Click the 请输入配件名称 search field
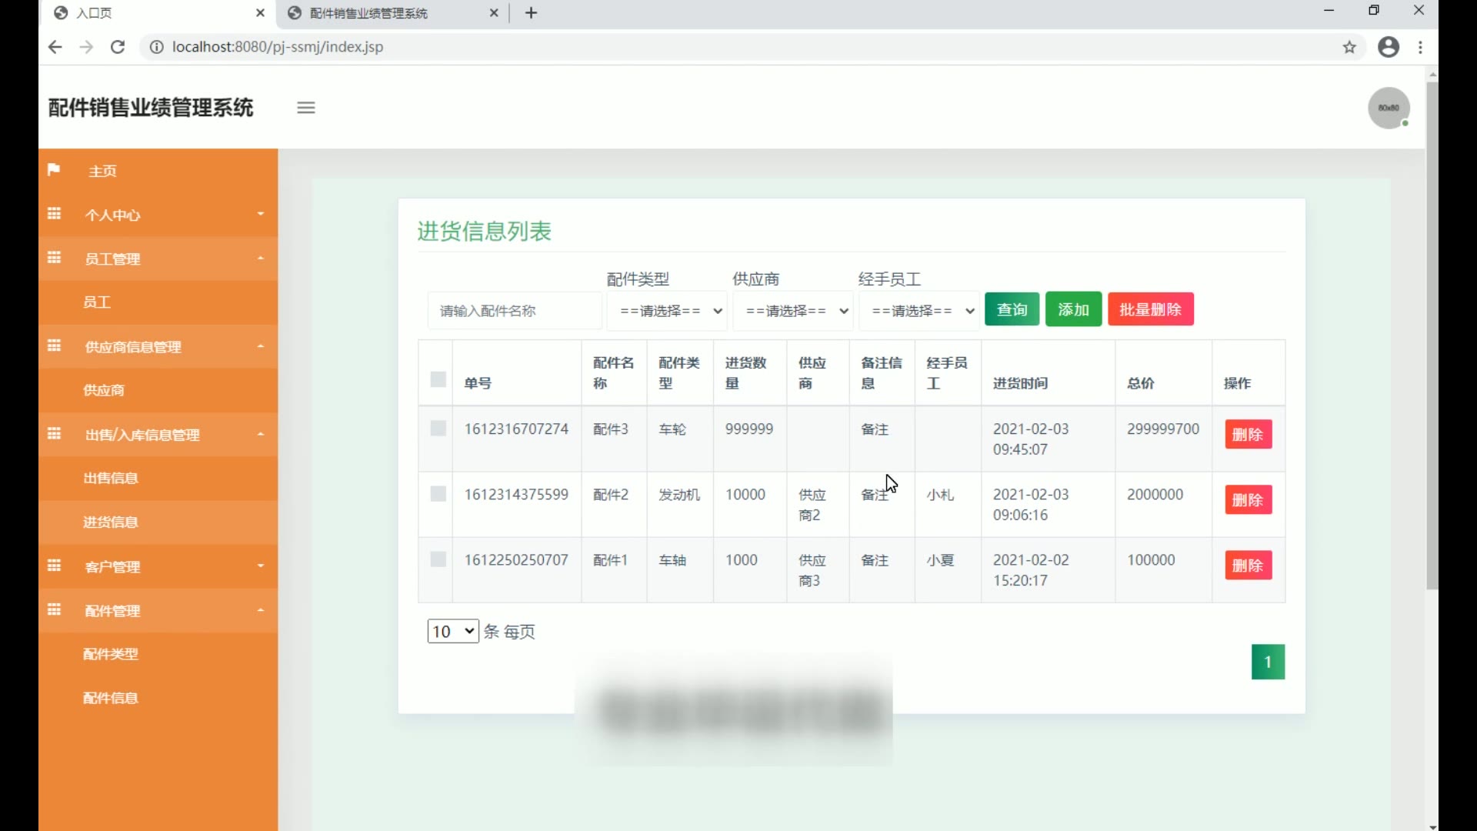The image size is (1477, 831). point(514,311)
